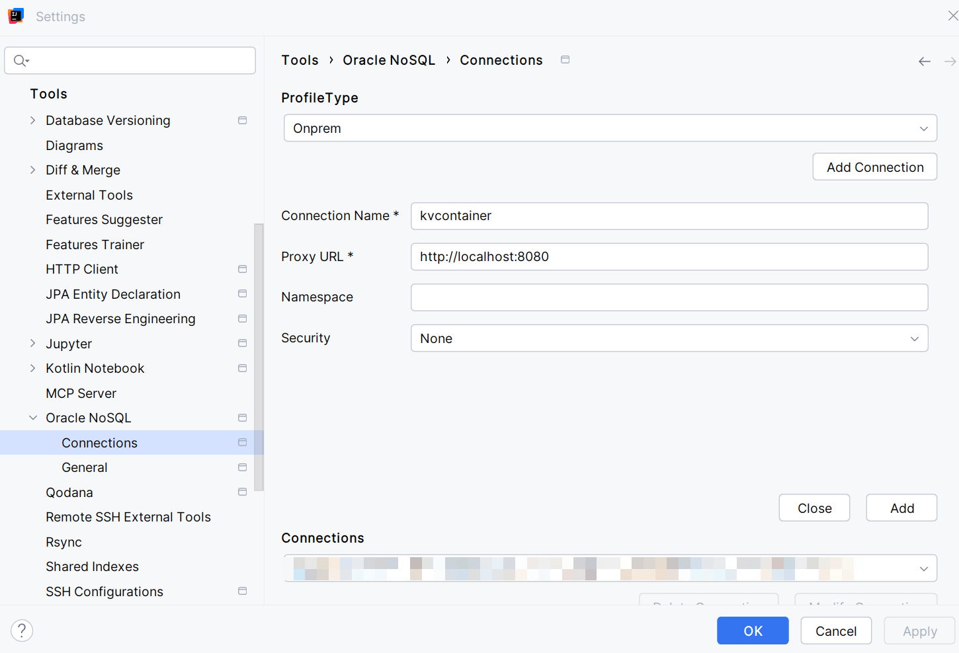Click project icon beside General row
This screenshot has width=959, height=653.
click(x=243, y=467)
